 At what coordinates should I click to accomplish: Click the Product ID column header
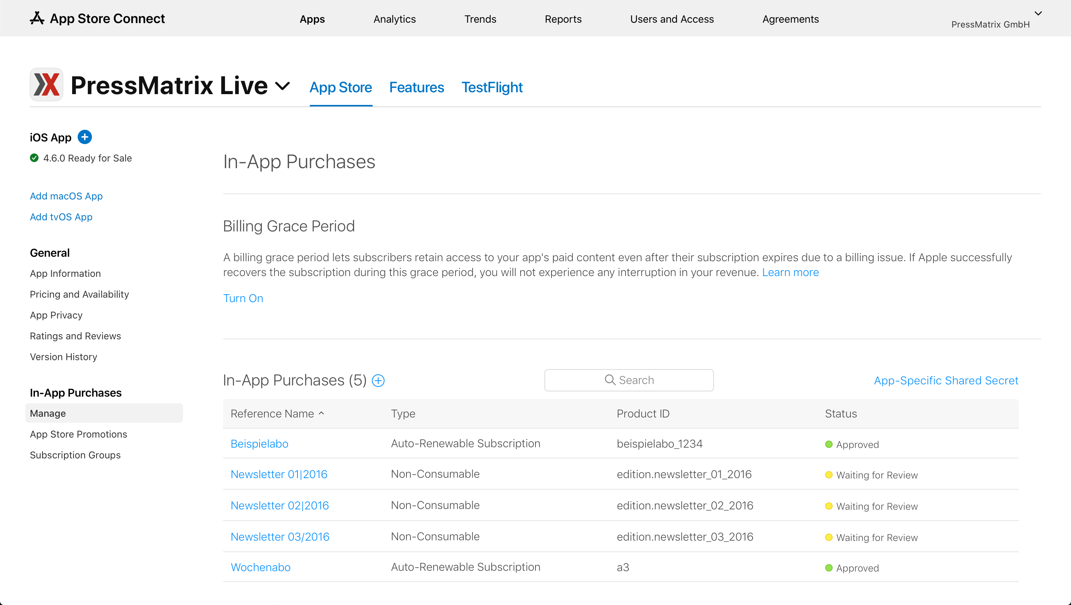point(643,414)
